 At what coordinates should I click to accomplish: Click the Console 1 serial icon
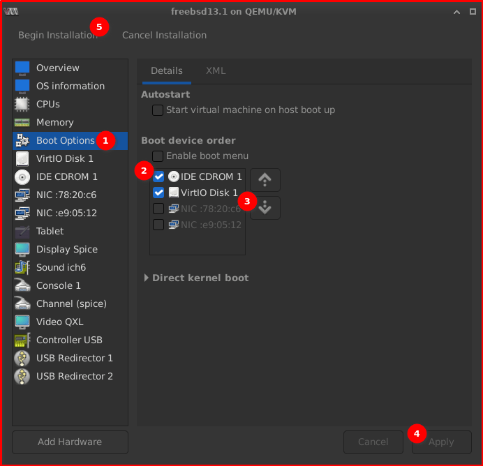pyautogui.click(x=22, y=285)
